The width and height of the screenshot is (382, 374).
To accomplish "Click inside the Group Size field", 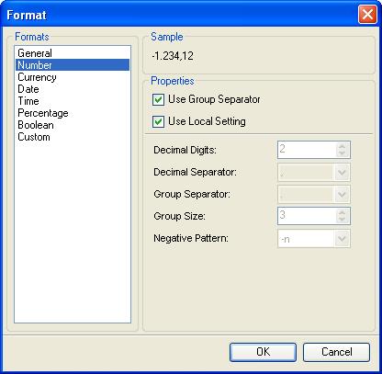I will tap(307, 216).
